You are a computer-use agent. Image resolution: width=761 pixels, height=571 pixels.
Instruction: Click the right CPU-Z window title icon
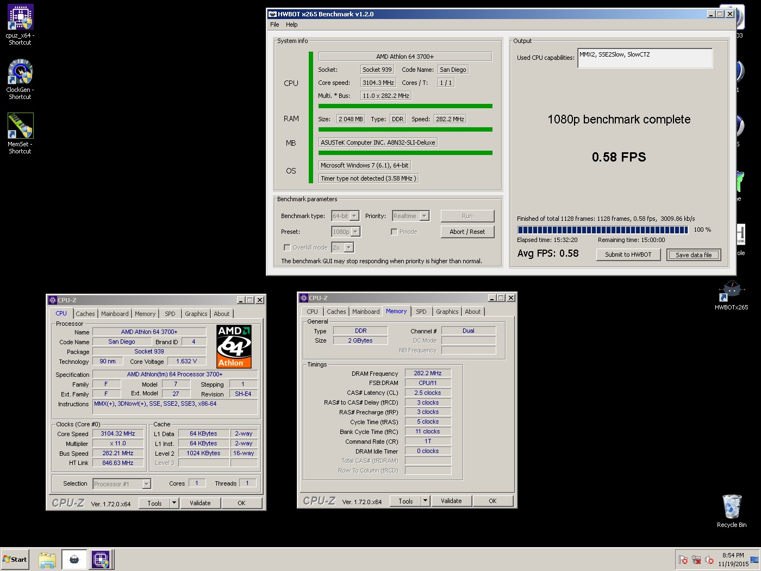click(x=304, y=298)
